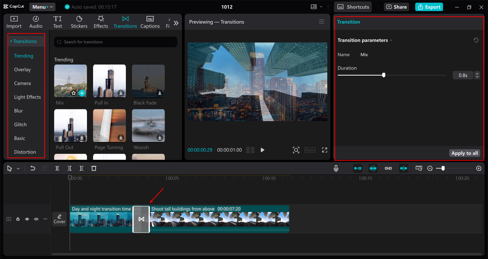This screenshot has width=488, height=259.
Task: Export the project
Action: coord(429,7)
